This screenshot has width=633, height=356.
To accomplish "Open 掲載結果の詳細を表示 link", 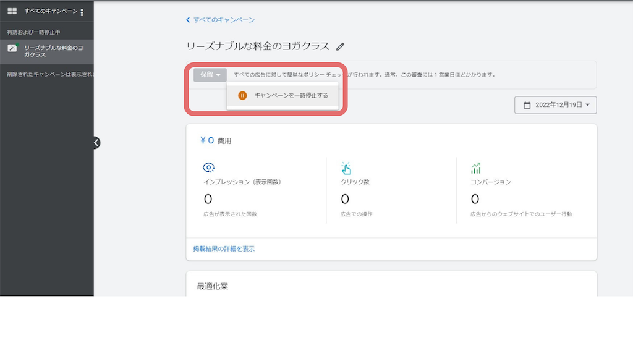I will tap(224, 248).
